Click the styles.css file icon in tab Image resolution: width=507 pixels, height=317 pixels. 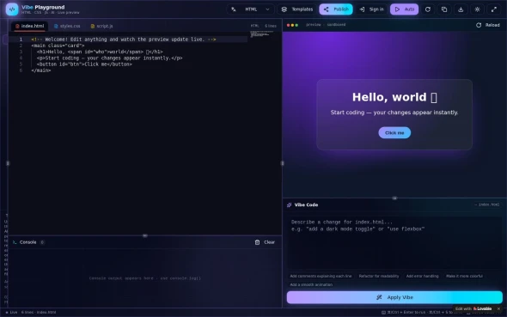point(56,26)
